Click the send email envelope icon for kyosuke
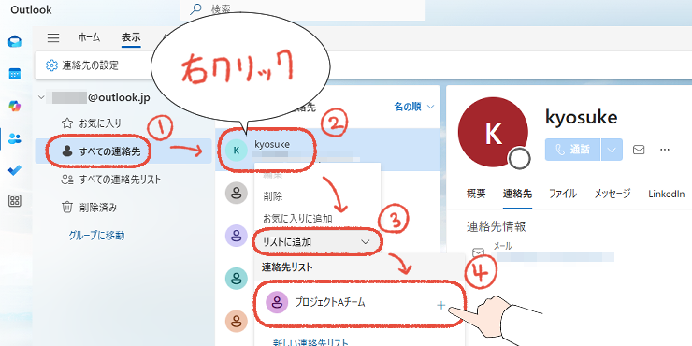Viewport: 692px width, 346px height. (639, 150)
